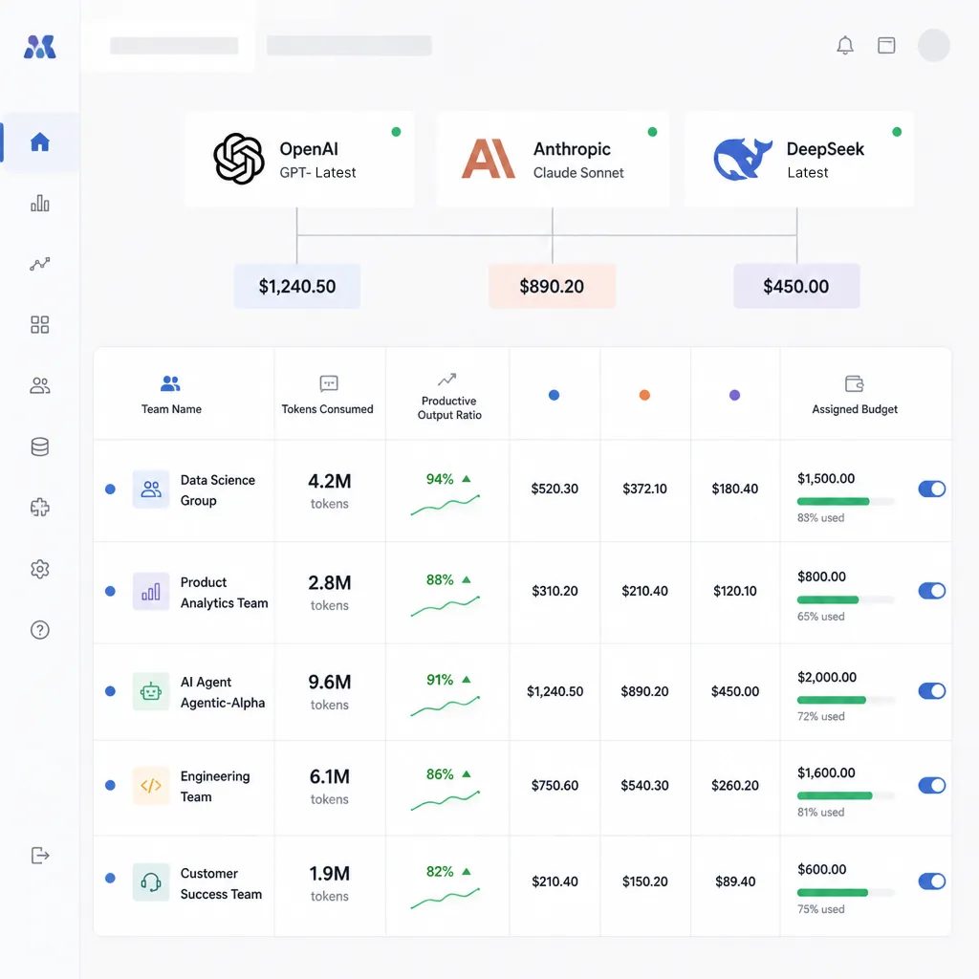Click the Anthropic logo icon
The width and height of the screenshot is (979, 979).
pyautogui.click(x=489, y=159)
